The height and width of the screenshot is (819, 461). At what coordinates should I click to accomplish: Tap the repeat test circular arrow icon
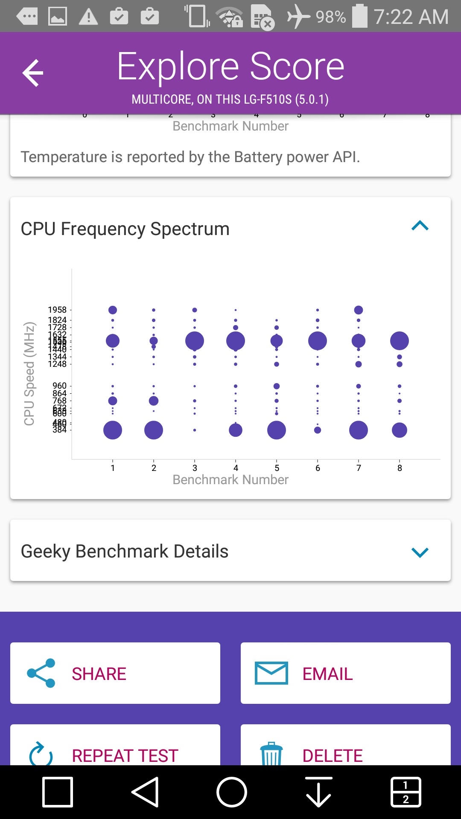(41, 754)
